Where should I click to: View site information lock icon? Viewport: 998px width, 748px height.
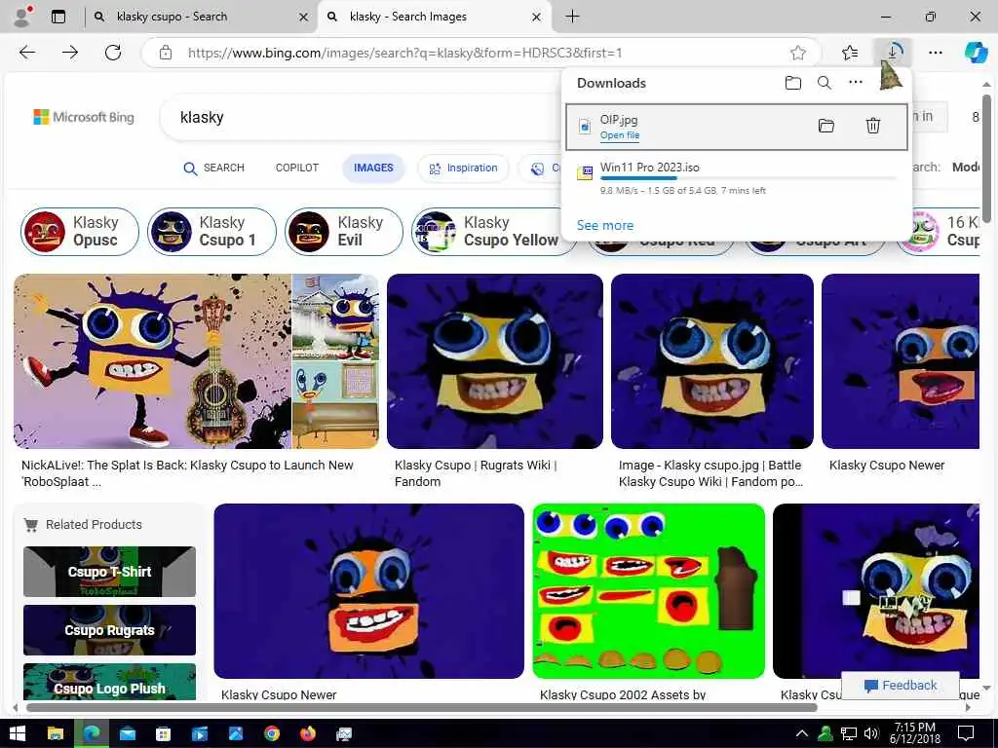[x=166, y=53]
